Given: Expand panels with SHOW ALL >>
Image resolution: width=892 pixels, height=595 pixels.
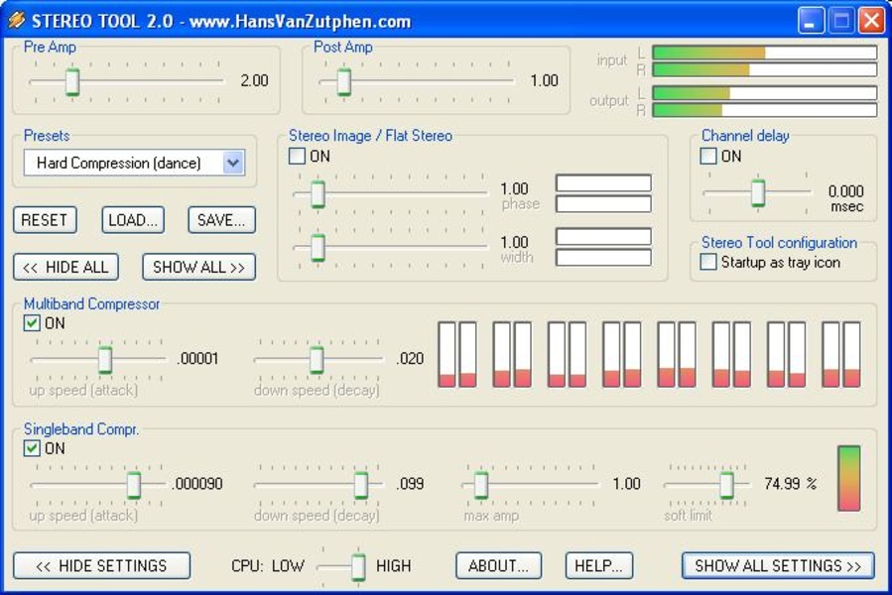Looking at the screenshot, I should [198, 267].
